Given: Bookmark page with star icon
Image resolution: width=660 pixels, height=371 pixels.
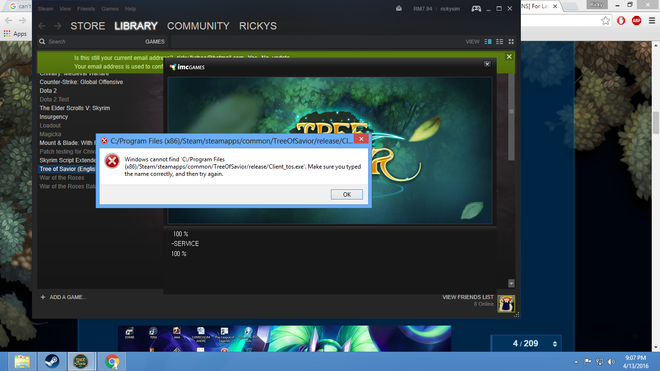Looking at the screenshot, I should pyautogui.click(x=605, y=20).
